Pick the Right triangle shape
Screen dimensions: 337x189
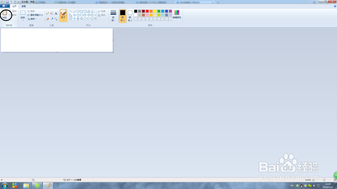[71, 15]
